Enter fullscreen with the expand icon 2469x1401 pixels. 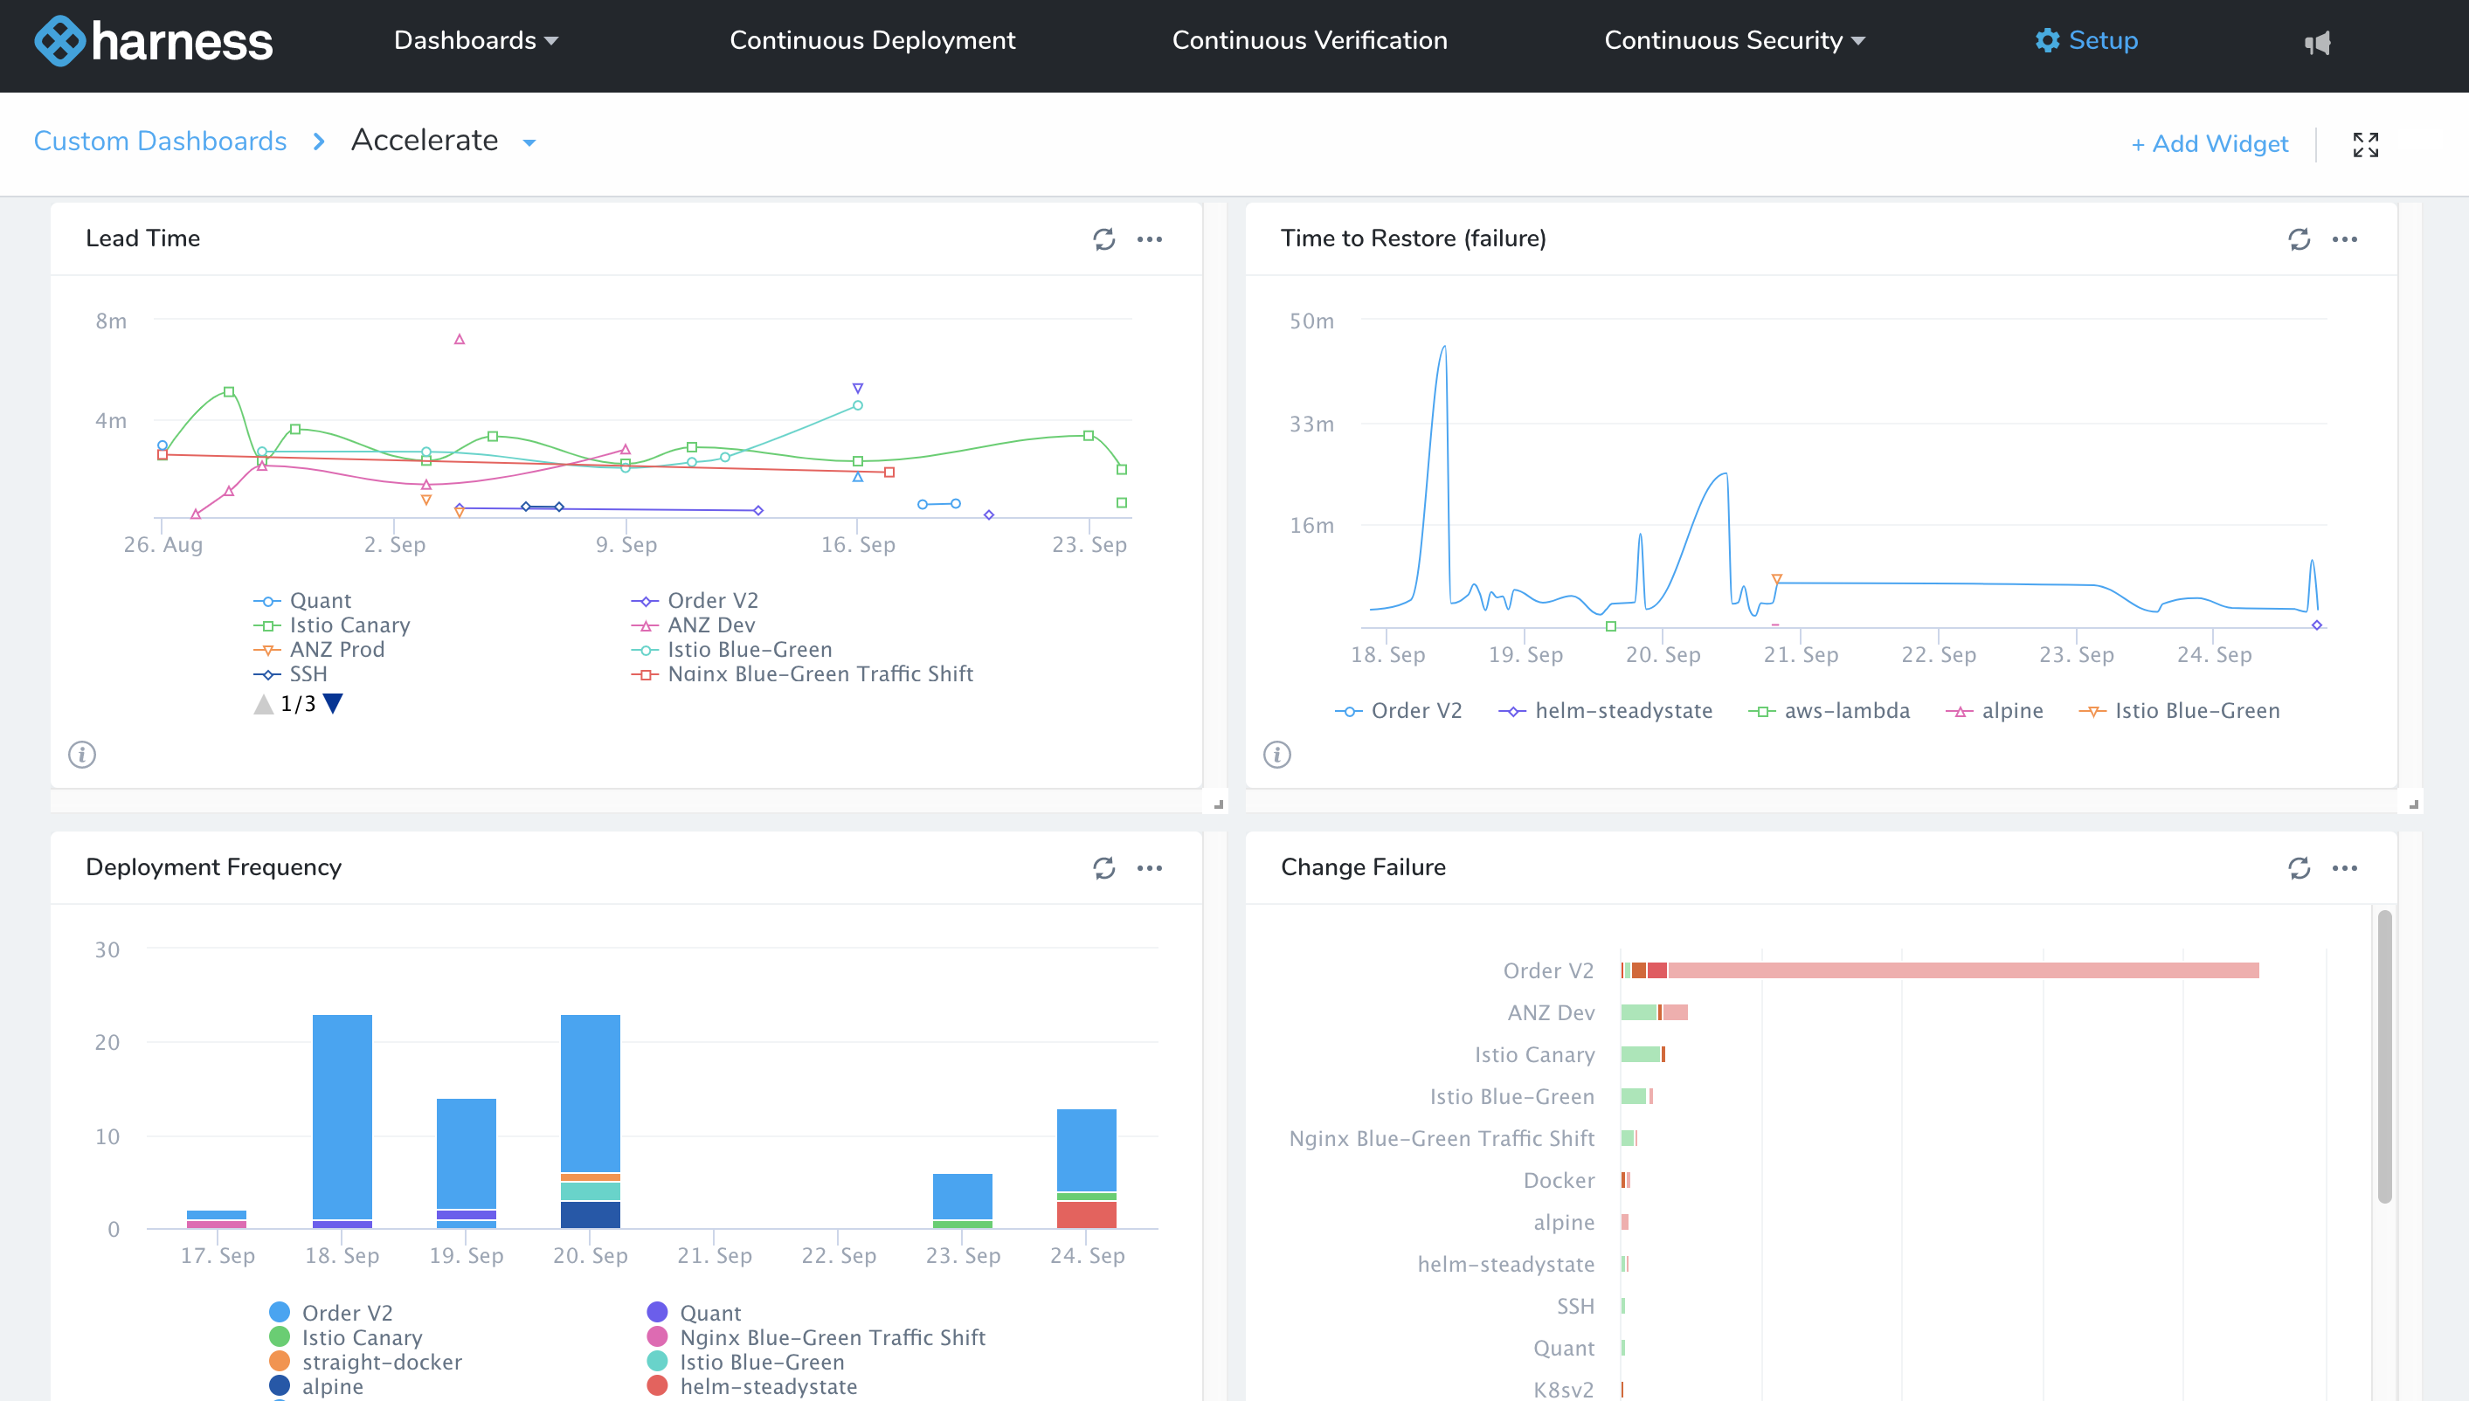(2365, 144)
